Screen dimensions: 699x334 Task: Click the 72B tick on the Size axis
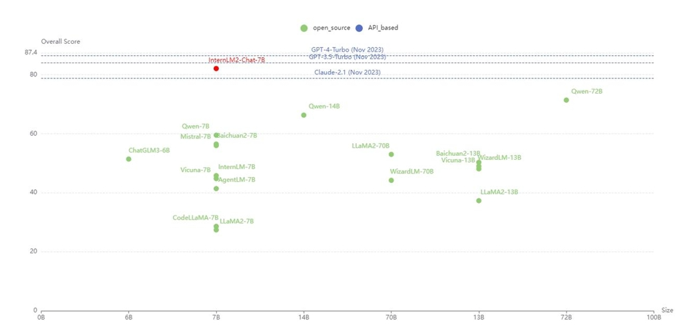pos(567,317)
